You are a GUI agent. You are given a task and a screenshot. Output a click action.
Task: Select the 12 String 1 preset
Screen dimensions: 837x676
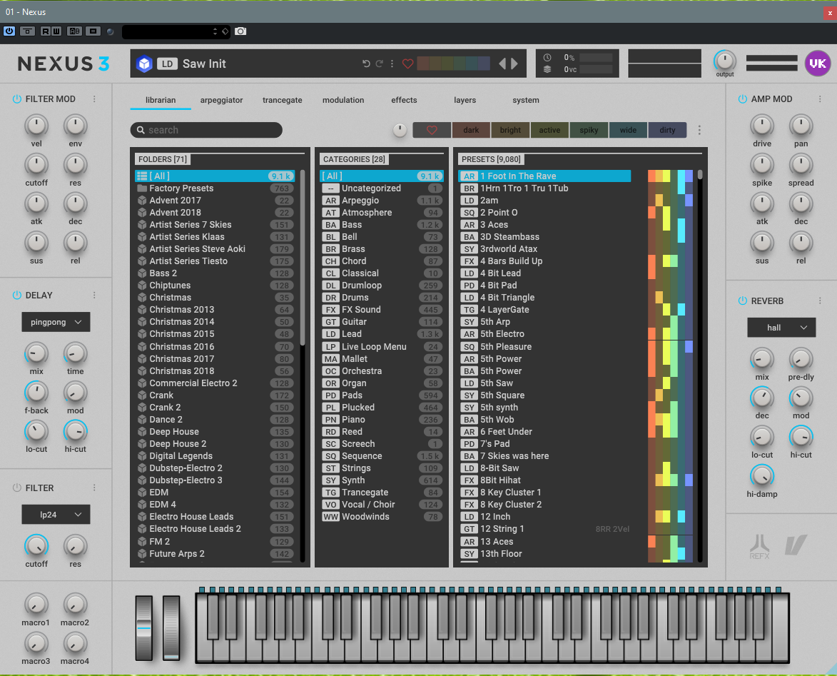(x=544, y=529)
